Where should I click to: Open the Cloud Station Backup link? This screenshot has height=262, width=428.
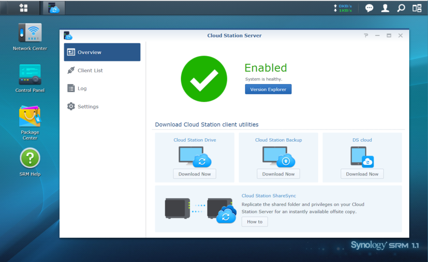pos(278,140)
